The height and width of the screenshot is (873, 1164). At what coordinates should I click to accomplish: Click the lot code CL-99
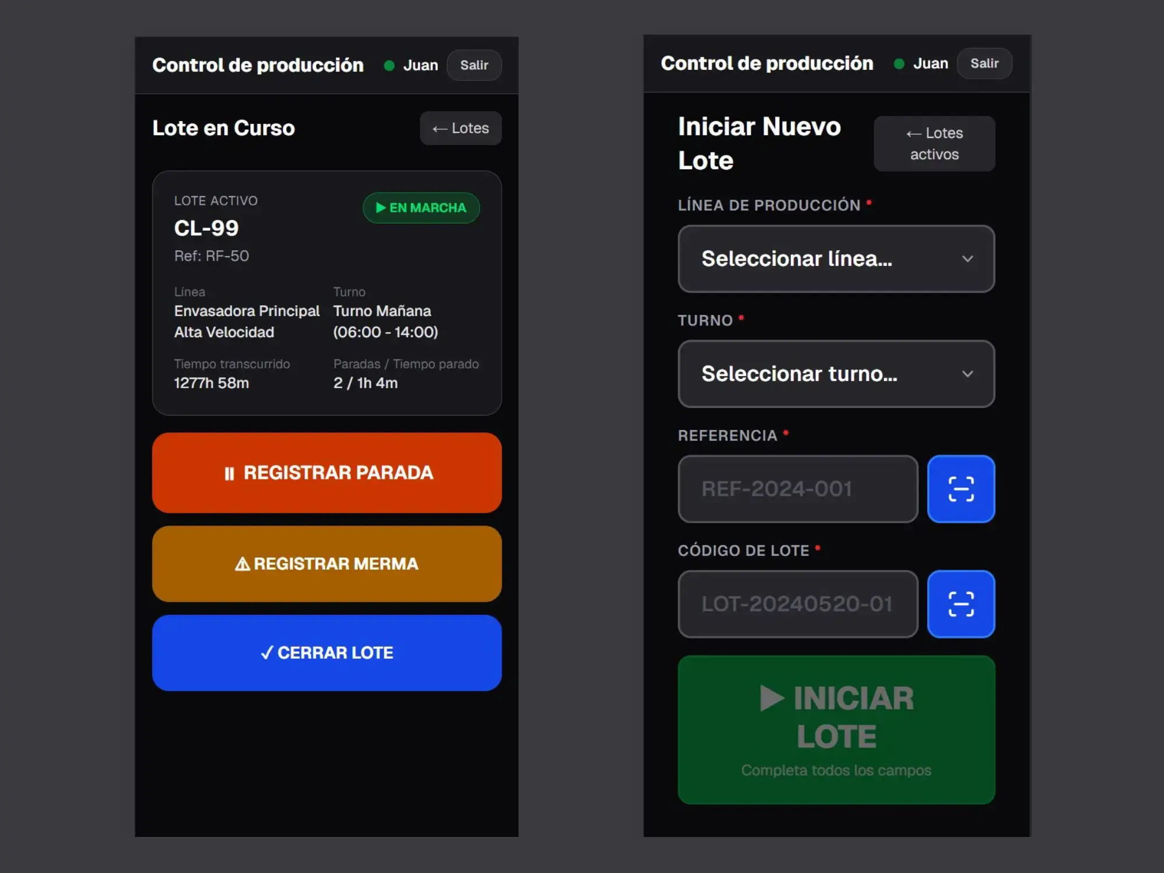[207, 228]
